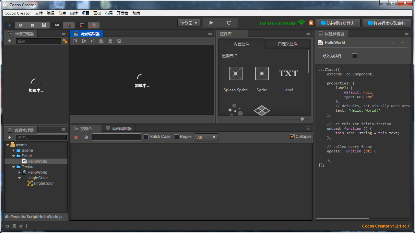
Task: Expand the Scene folder
Action: [14, 150]
